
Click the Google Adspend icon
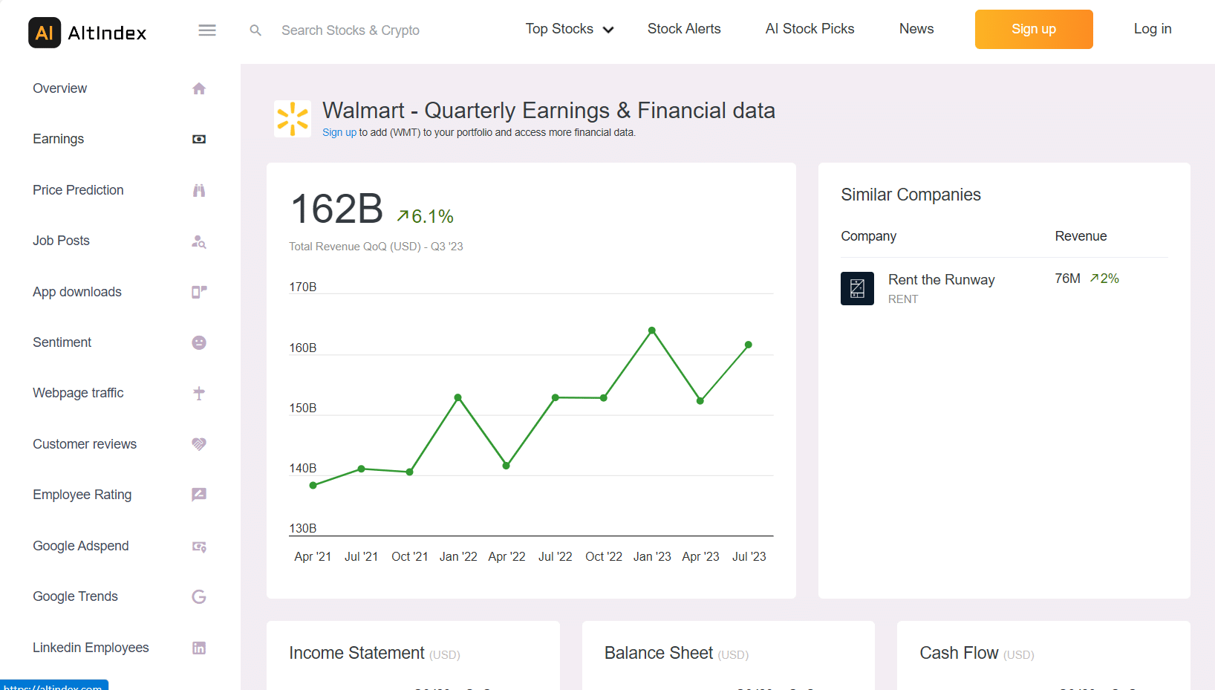[199, 547]
